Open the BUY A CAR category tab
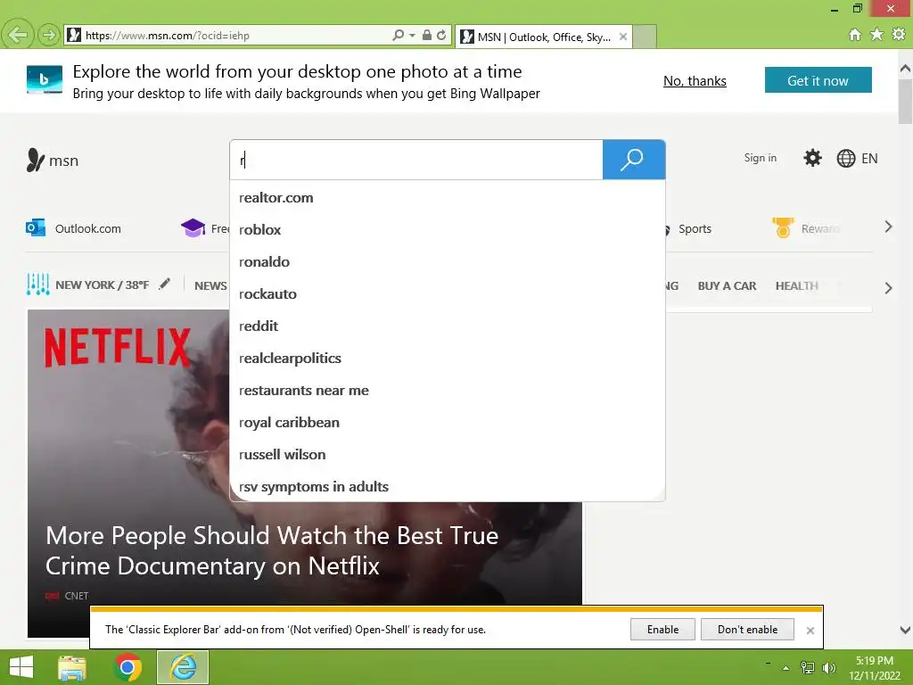Screen dimensions: 913x685 [727, 286]
